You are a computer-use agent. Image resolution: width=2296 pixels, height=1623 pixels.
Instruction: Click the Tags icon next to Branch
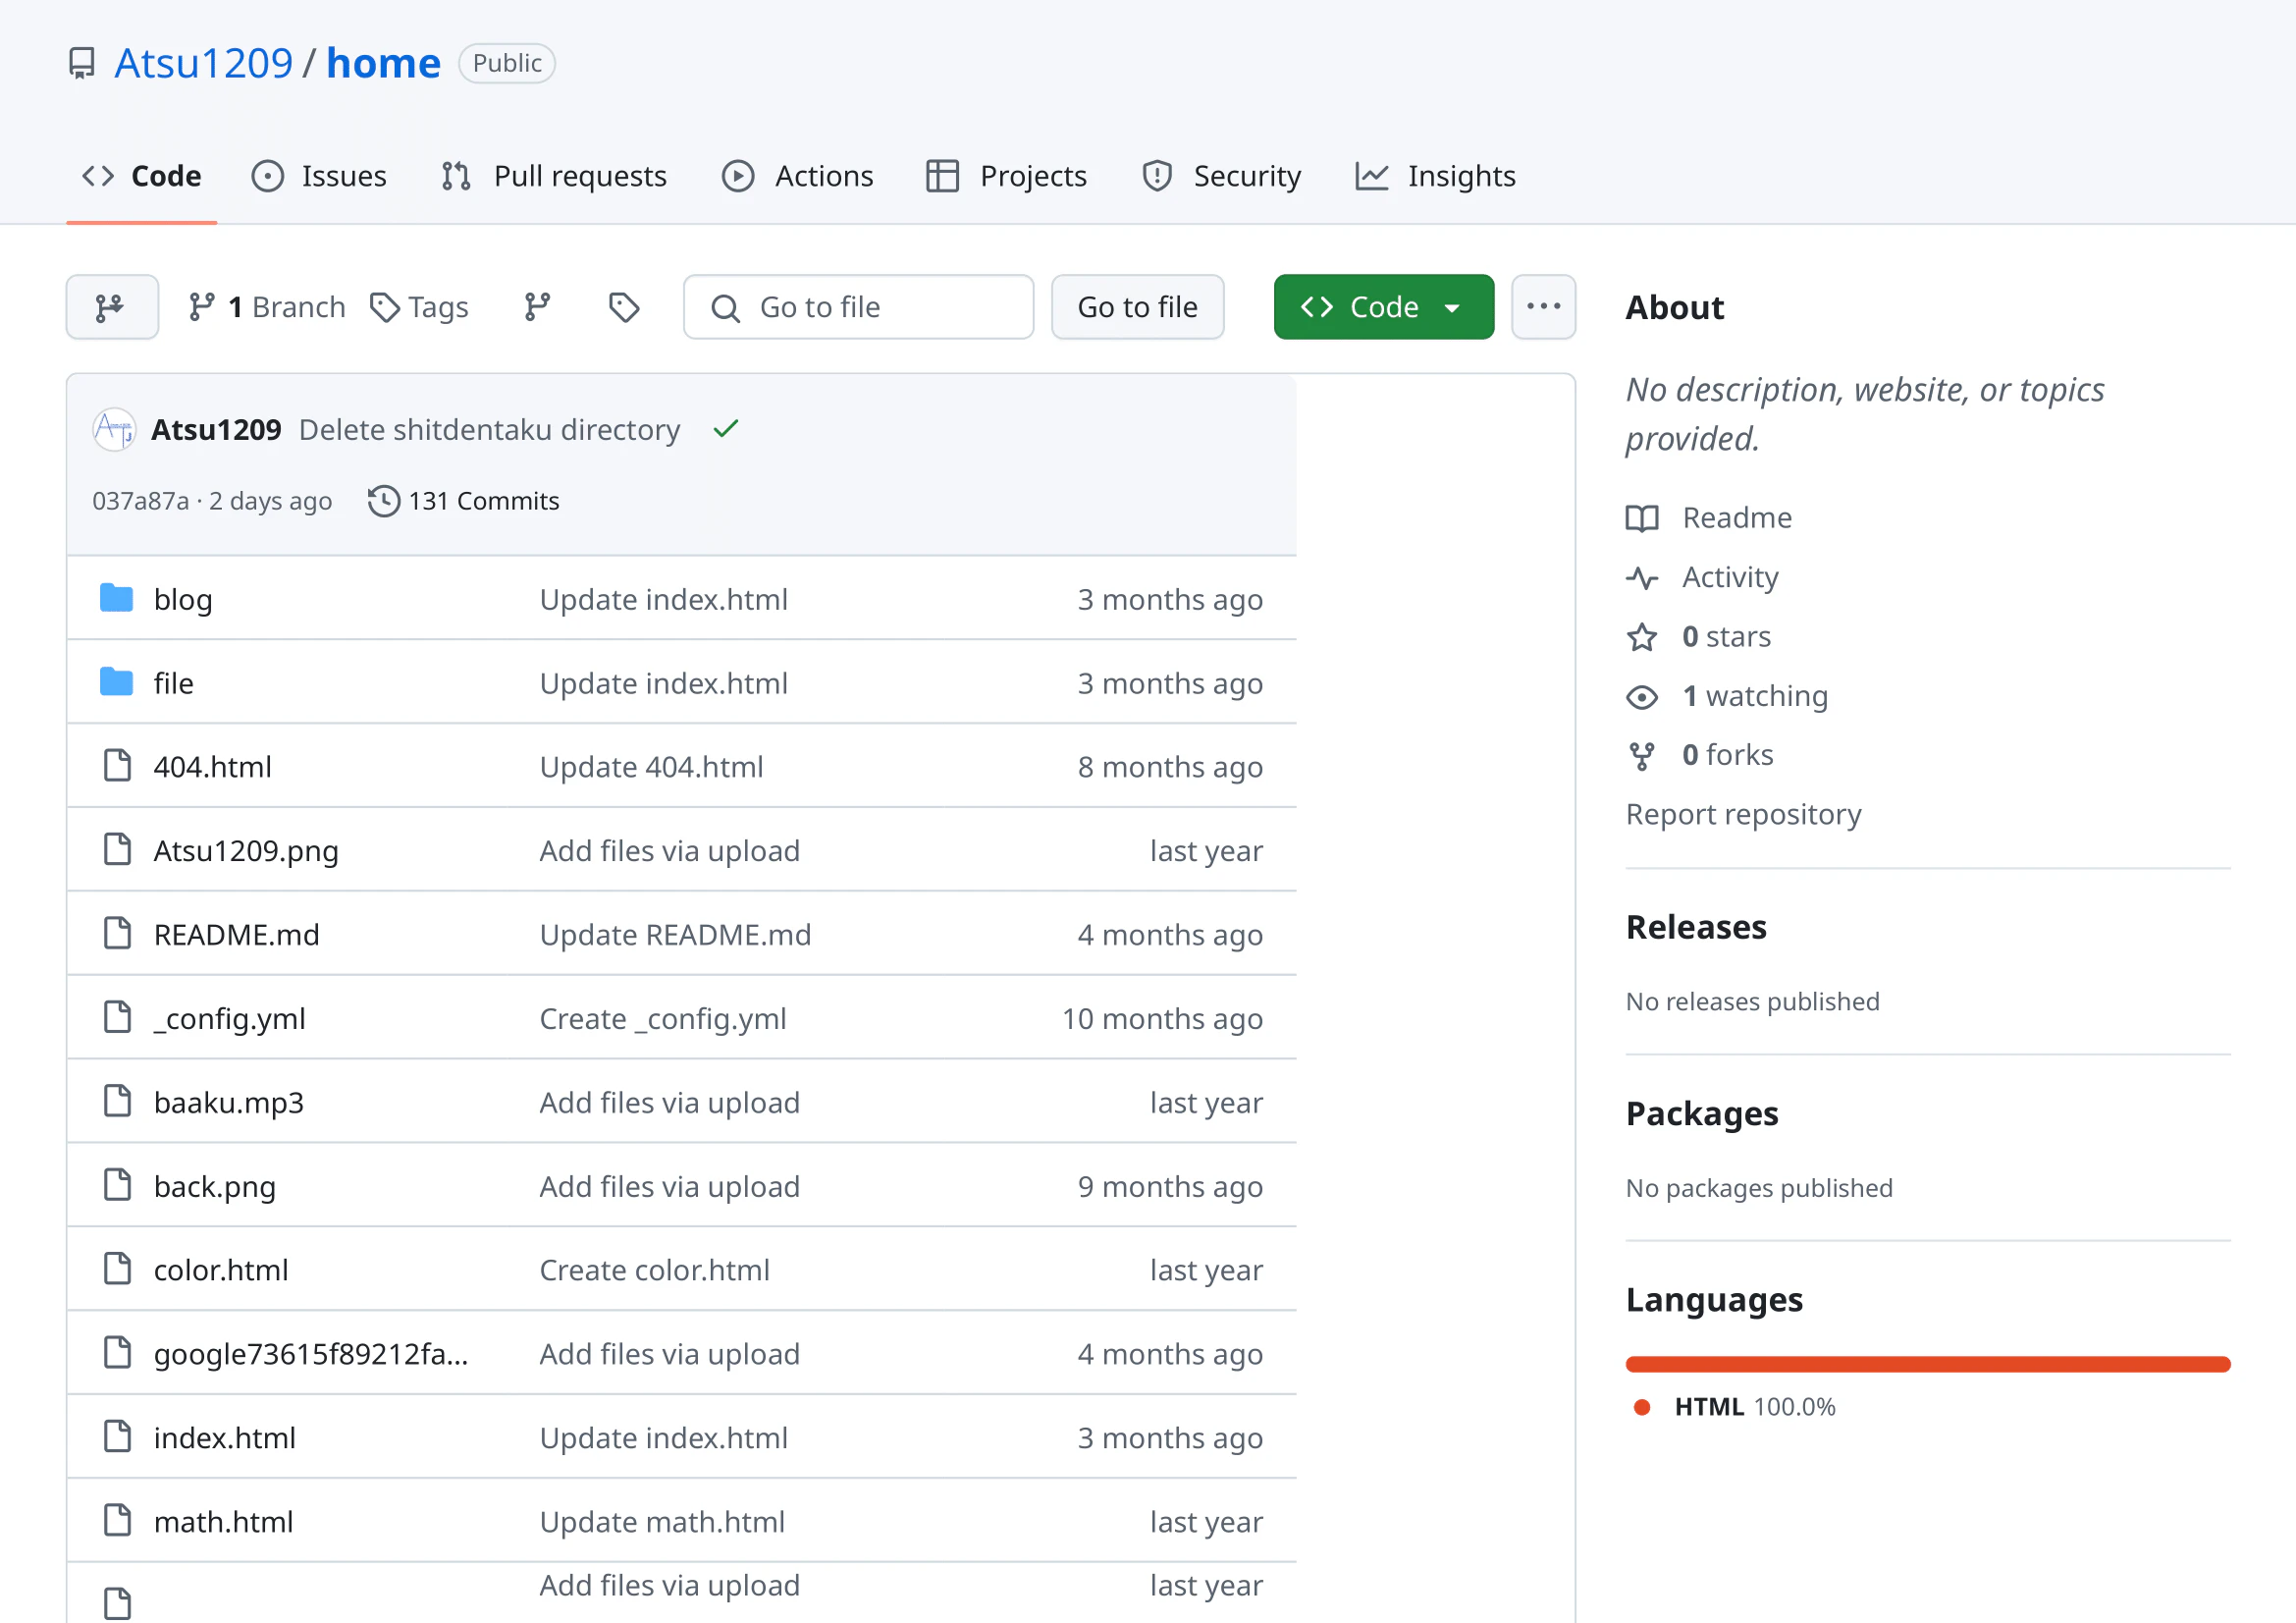(x=387, y=307)
